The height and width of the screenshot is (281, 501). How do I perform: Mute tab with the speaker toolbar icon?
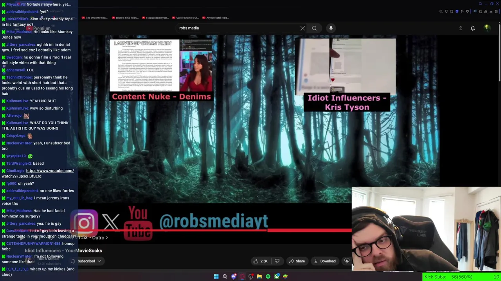(475, 11)
